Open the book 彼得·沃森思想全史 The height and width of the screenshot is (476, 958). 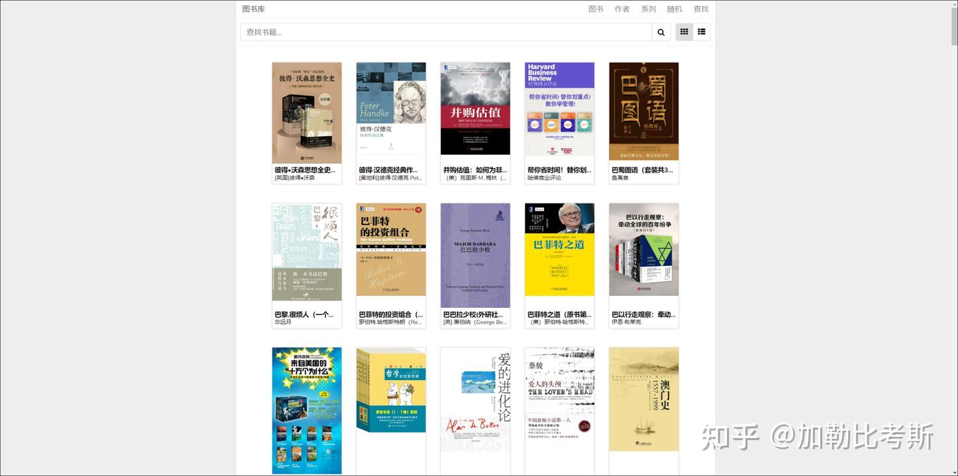click(x=307, y=170)
